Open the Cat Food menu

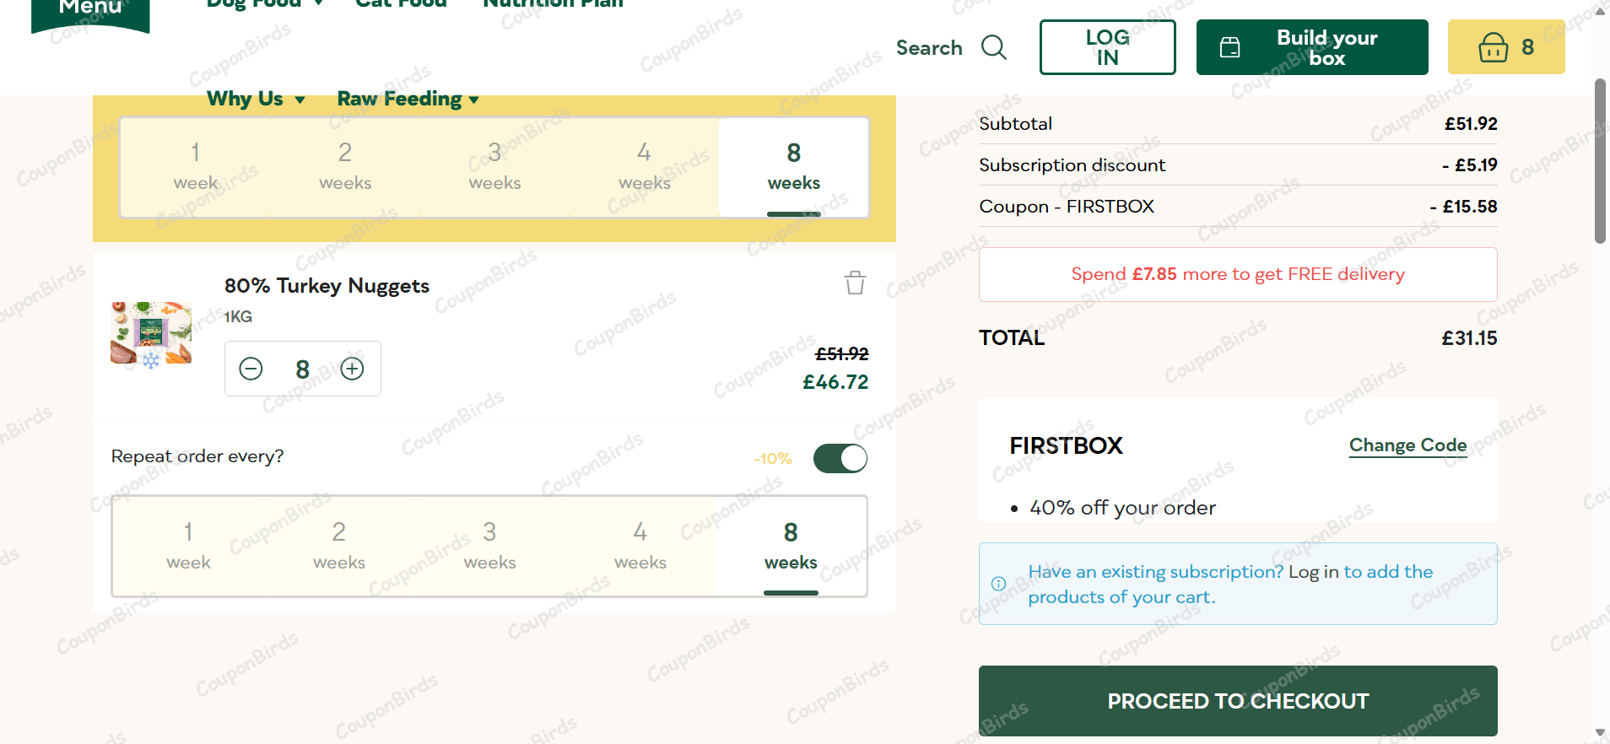[401, 3]
